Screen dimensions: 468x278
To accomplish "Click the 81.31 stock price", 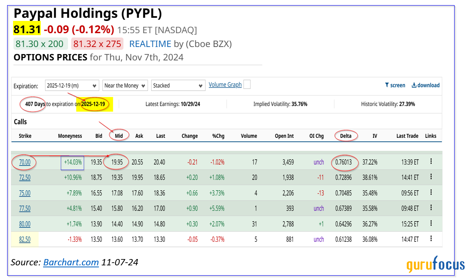I will (27, 30).
